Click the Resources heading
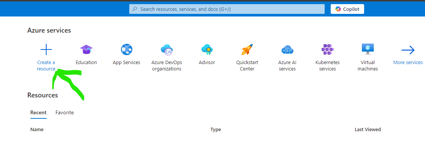This screenshot has height=142, width=425. coord(42,95)
